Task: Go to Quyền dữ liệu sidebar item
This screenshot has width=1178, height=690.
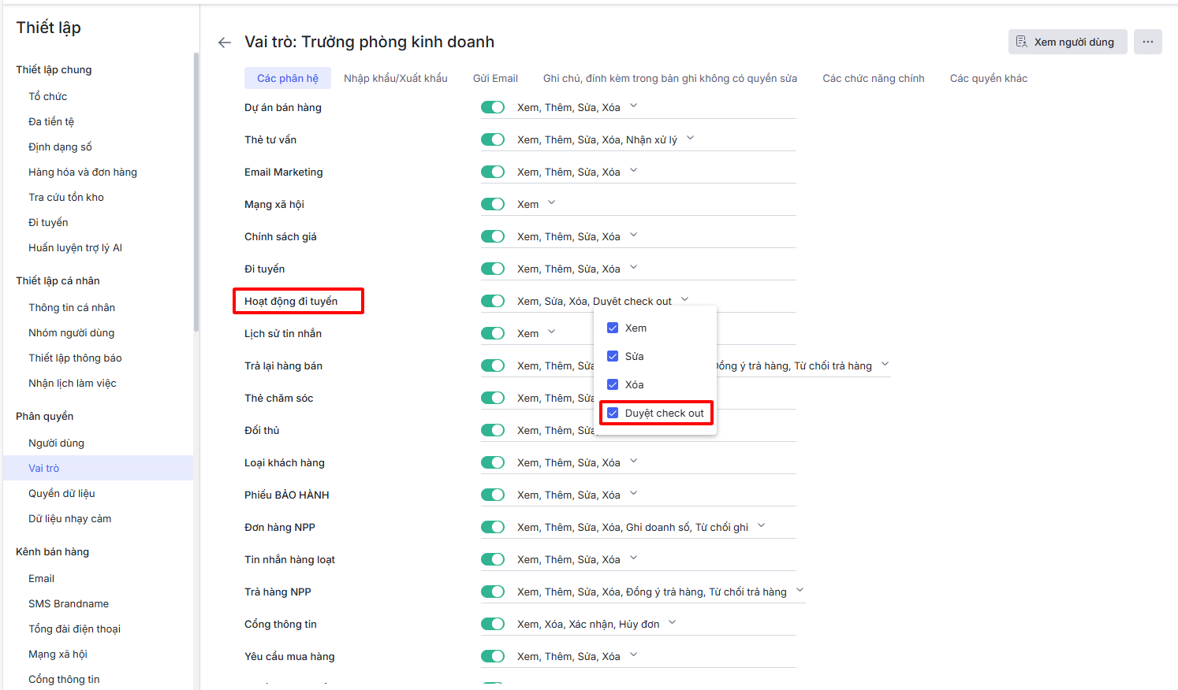Action: (62, 493)
